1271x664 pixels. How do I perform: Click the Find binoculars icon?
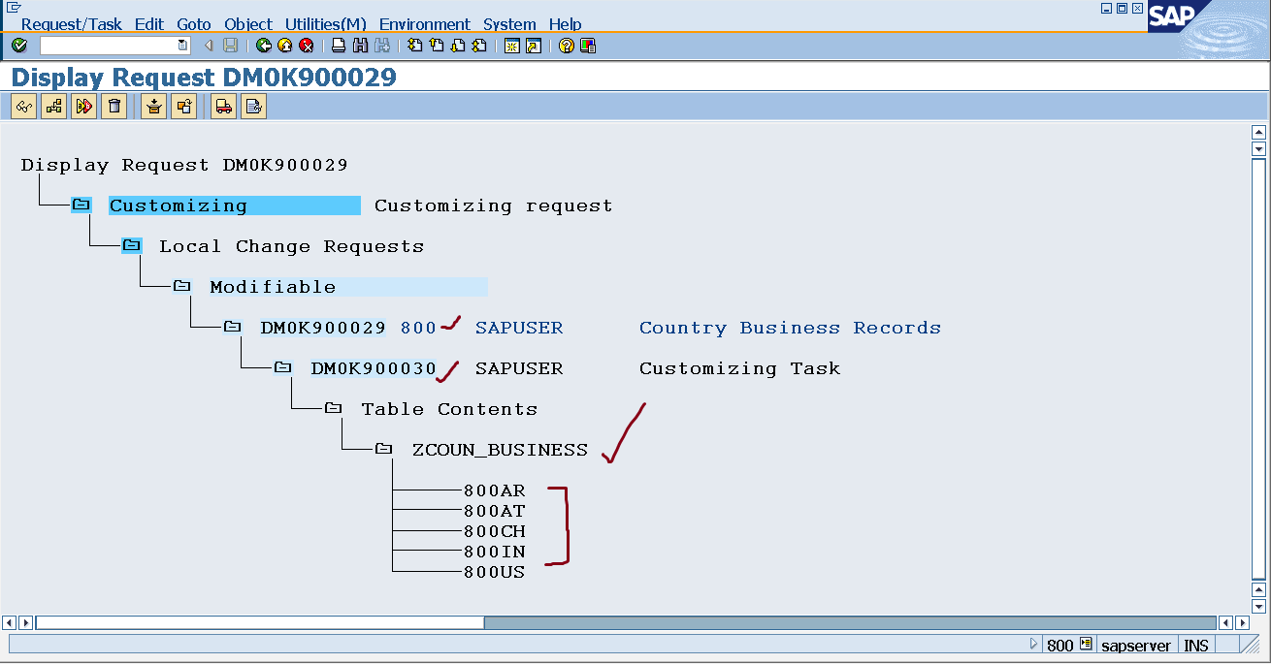[360, 45]
